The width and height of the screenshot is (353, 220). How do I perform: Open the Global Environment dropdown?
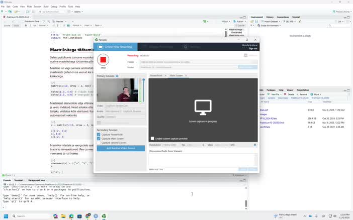pos(269,26)
